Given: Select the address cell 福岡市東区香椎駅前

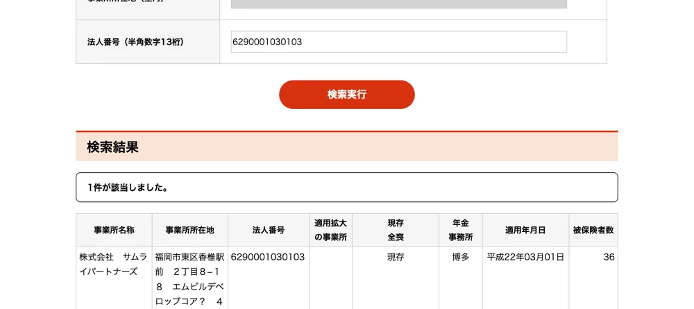Looking at the screenshot, I should pos(190,278).
